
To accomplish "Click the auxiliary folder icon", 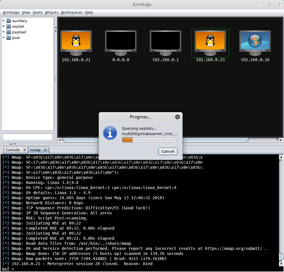I will click(9, 21).
